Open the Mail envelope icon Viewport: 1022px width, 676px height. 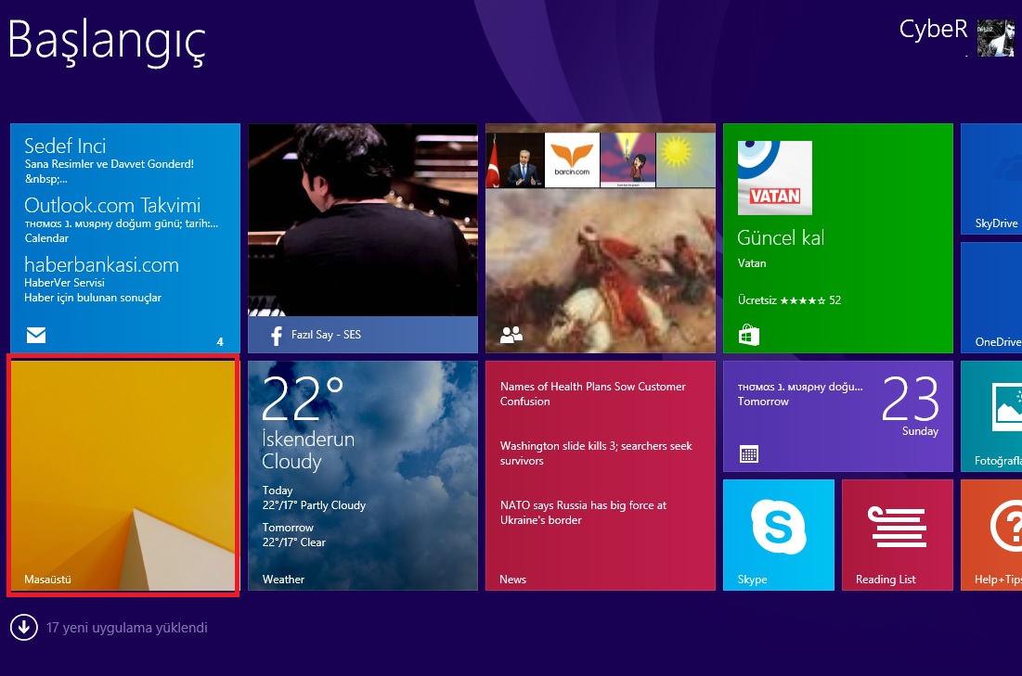[x=36, y=335]
